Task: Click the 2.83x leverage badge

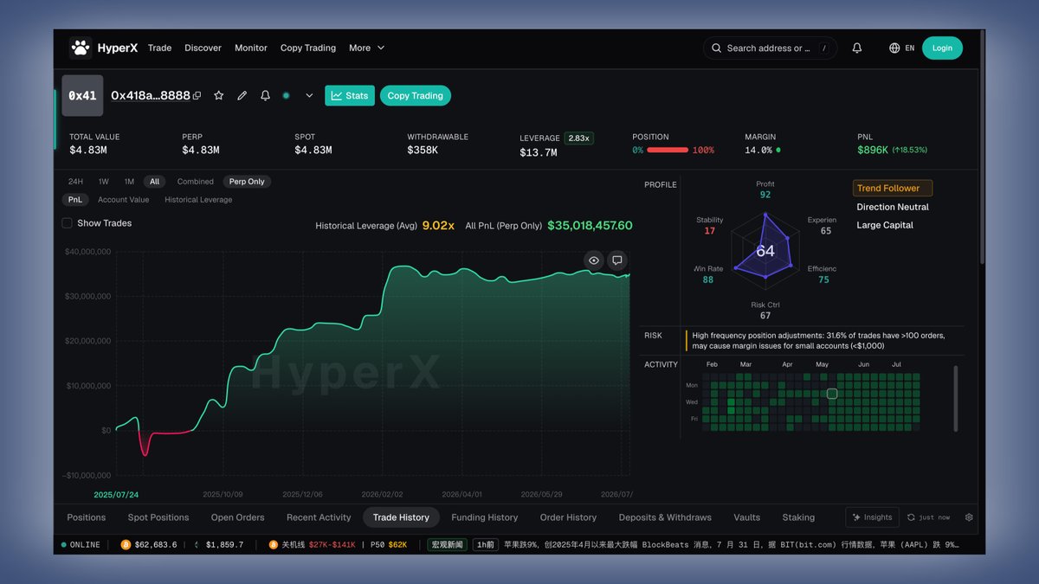Action: pyautogui.click(x=578, y=138)
